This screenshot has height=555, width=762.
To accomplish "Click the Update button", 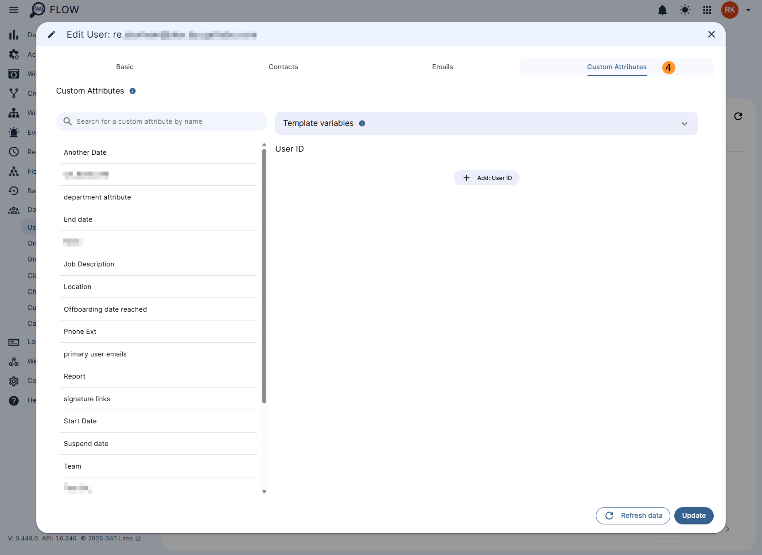I will pos(694,516).
